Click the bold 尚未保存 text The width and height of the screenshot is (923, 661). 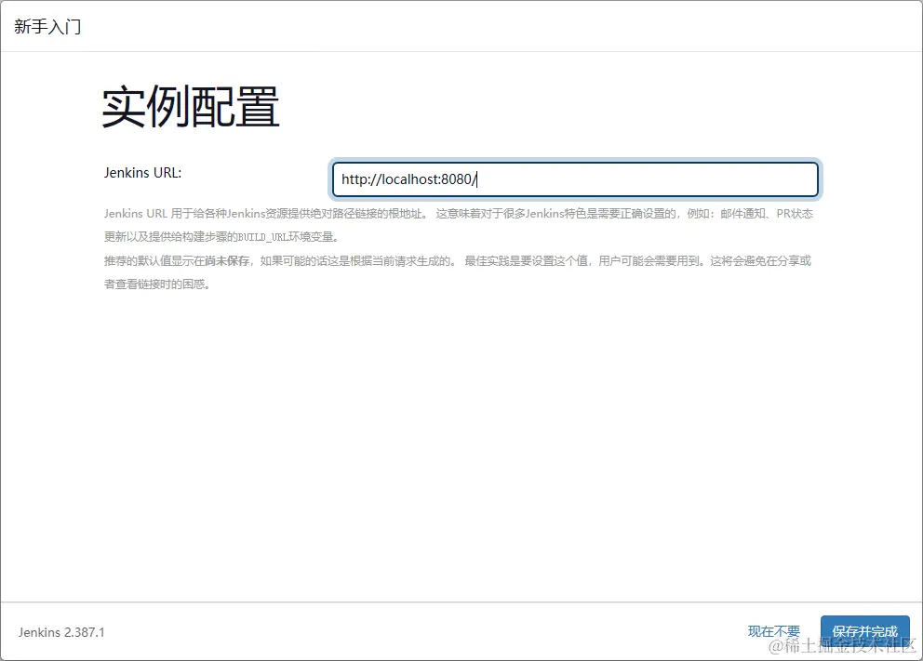[x=227, y=260]
